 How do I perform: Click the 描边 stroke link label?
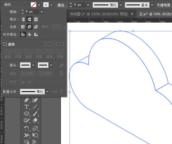pos(61,5)
